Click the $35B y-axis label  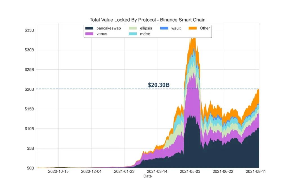(x=29, y=30)
